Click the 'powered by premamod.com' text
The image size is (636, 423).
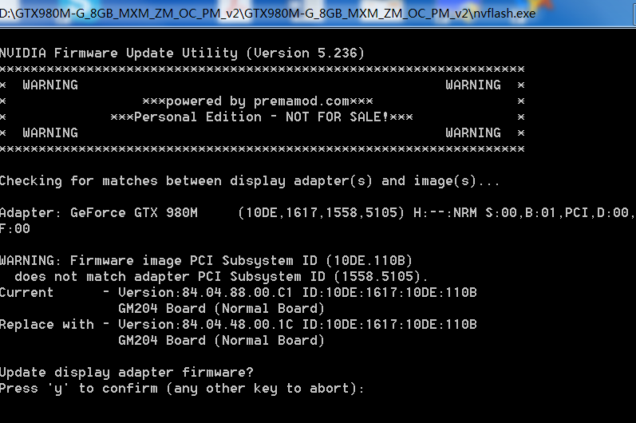tap(258, 101)
